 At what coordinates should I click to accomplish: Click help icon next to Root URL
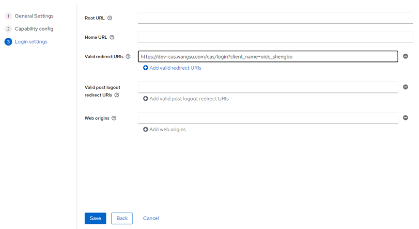click(x=109, y=18)
